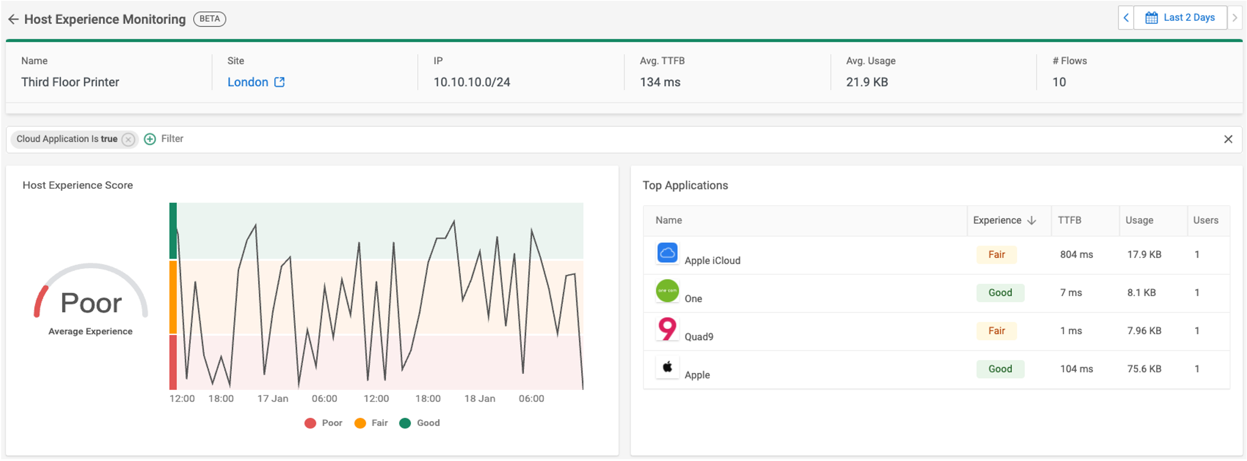
Task: Click the external link icon beside London
Action: pyautogui.click(x=280, y=82)
